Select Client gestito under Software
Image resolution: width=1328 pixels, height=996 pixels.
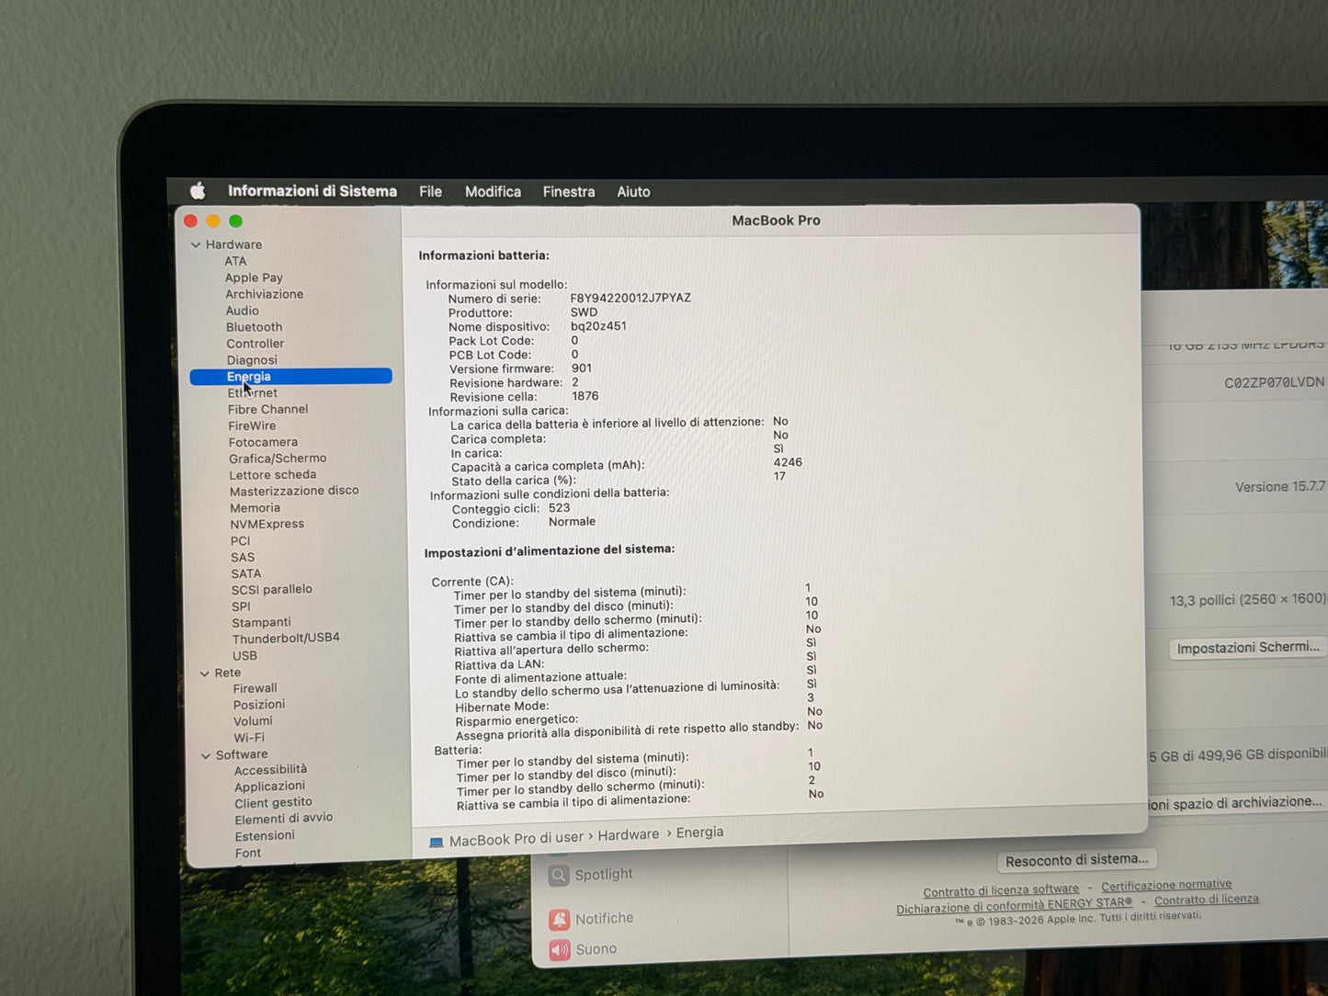tap(273, 802)
